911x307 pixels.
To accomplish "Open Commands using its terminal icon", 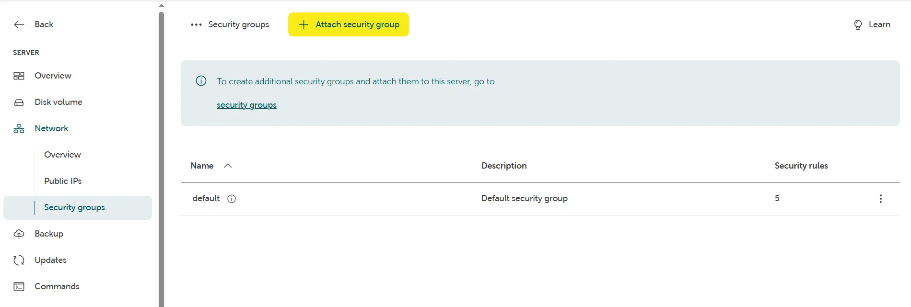I will 18,286.
